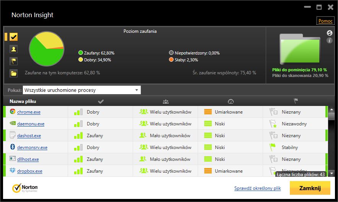Click the window icon beside dllhost.exe
Image resolution: width=338 pixels, height=202 pixels.
pos(13,159)
